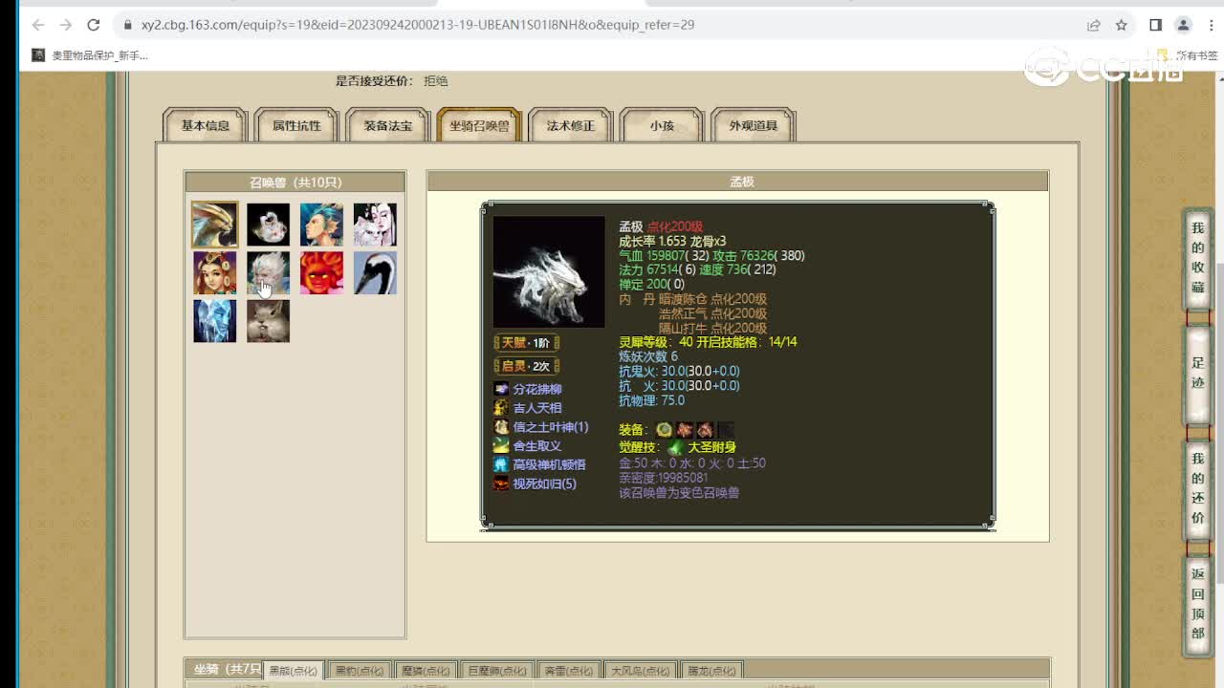The width and height of the screenshot is (1224, 688).
Task: Select the golden dragon-head summon portrait
Action: point(214,225)
